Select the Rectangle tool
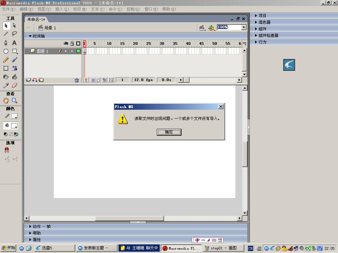 tap(14, 51)
